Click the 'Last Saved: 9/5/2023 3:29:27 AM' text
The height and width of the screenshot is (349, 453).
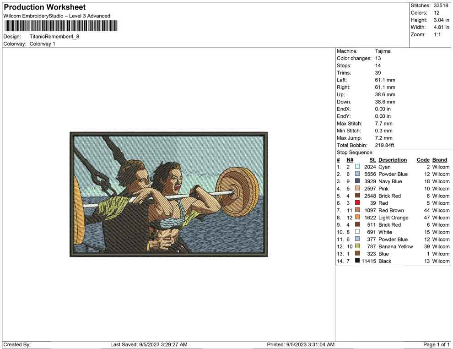[x=149, y=344]
